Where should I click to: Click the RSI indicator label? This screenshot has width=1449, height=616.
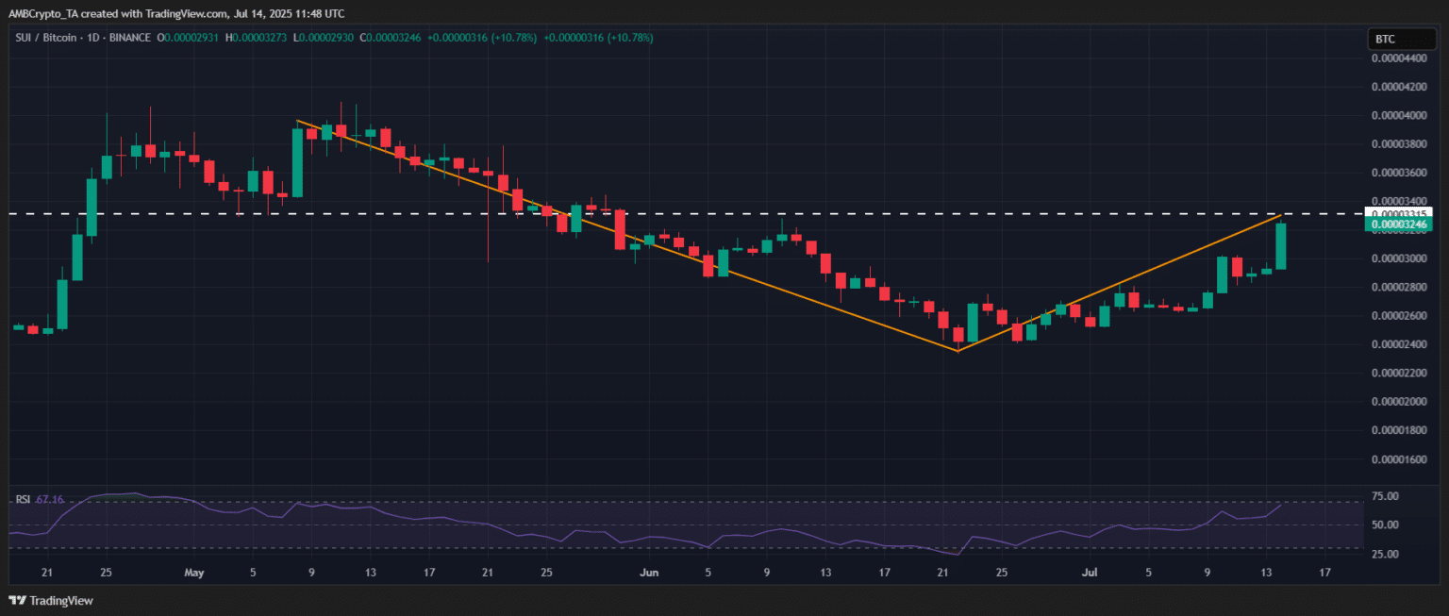pyautogui.click(x=23, y=499)
